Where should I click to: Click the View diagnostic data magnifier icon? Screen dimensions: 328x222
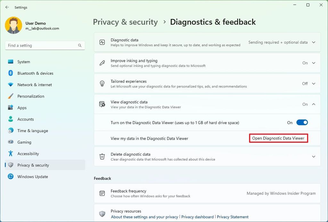102,104
